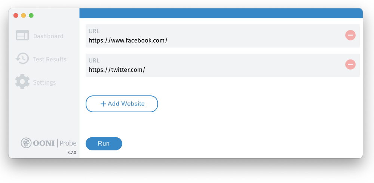Close the window with red button
This screenshot has height=183, width=374.
tap(16, 15)
